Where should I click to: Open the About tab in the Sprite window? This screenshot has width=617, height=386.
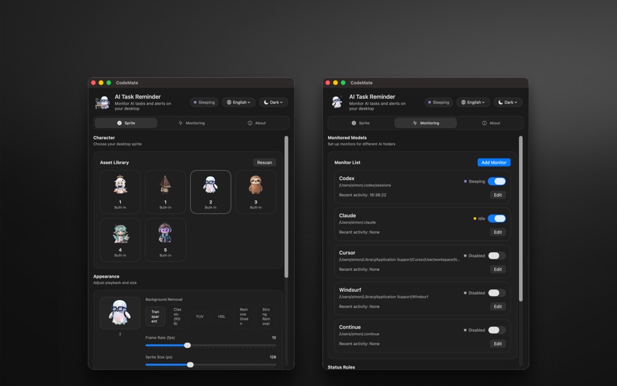(257, 123)
